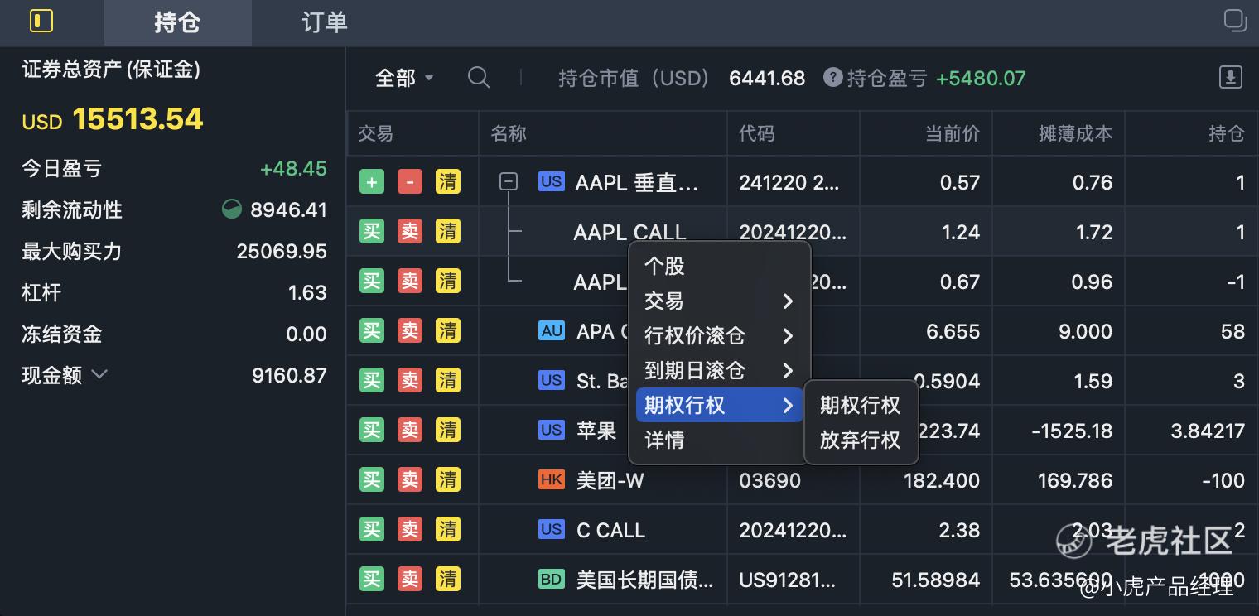Click 清 in the AAPL 垂直 row
The image size is (1259, 616).
(448, 182)
